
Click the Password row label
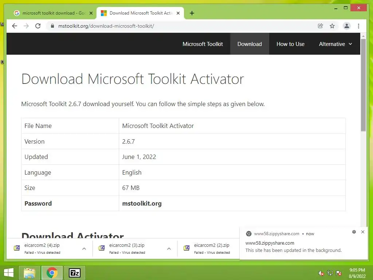click(38, 203)
